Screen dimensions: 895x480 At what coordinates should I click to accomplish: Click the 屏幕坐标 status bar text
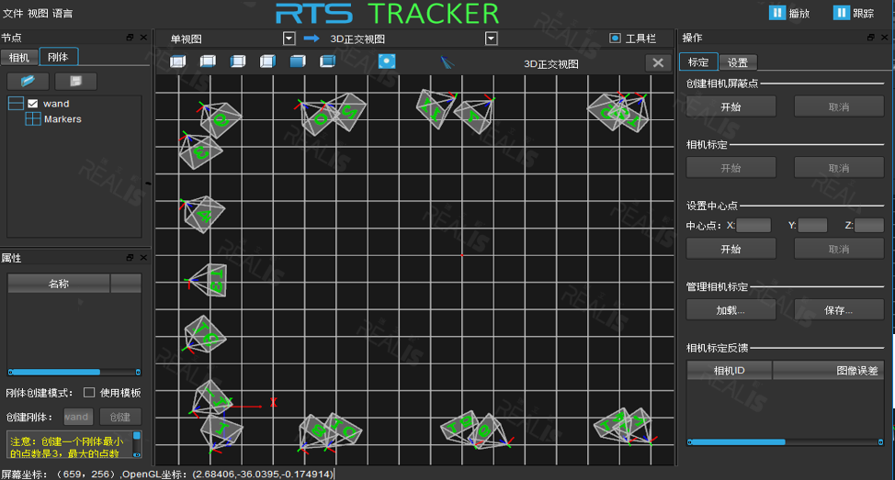pyautogui.click(x=166, y=474)
